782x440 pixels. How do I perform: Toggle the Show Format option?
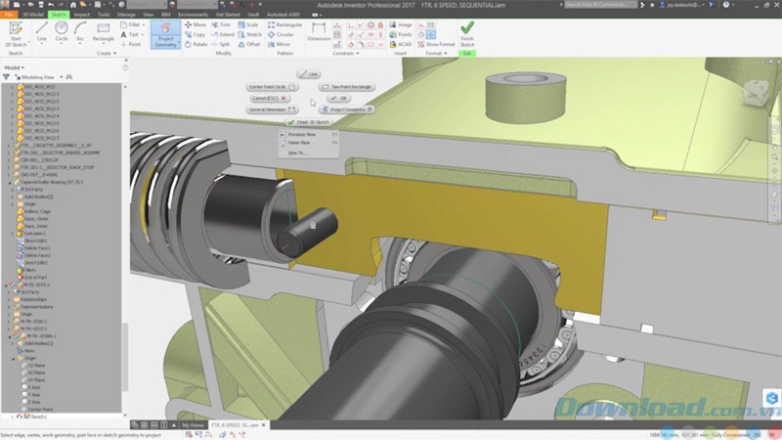tap(439, 44)
